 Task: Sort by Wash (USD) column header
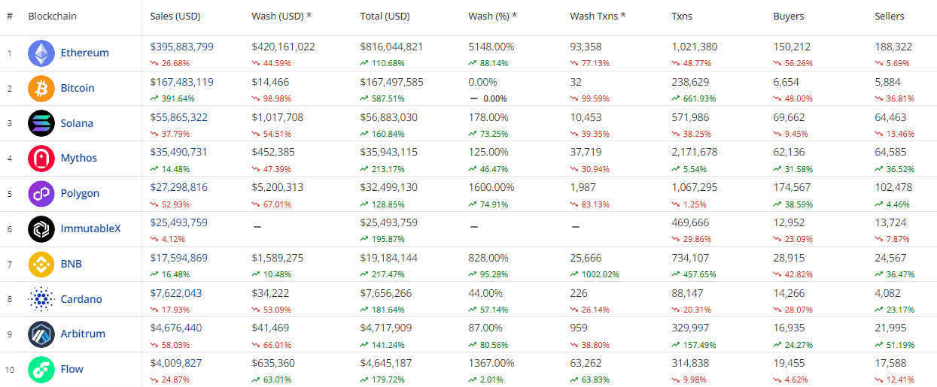tap(281, 16)
